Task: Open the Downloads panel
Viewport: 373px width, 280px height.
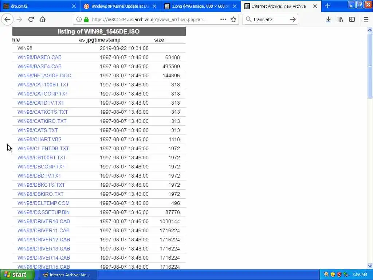Action: tap(328, 20)
